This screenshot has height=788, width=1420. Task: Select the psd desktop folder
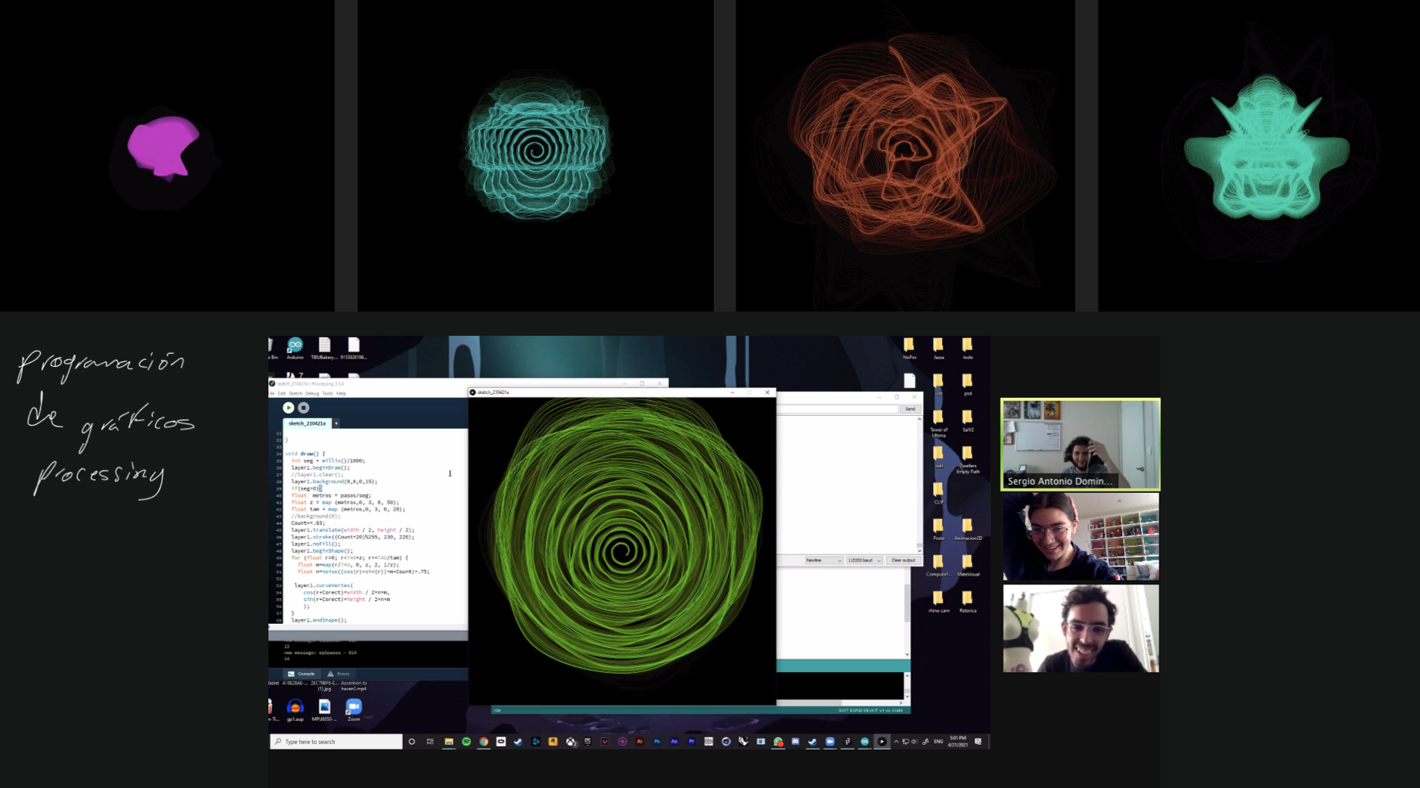click(967, 384)
